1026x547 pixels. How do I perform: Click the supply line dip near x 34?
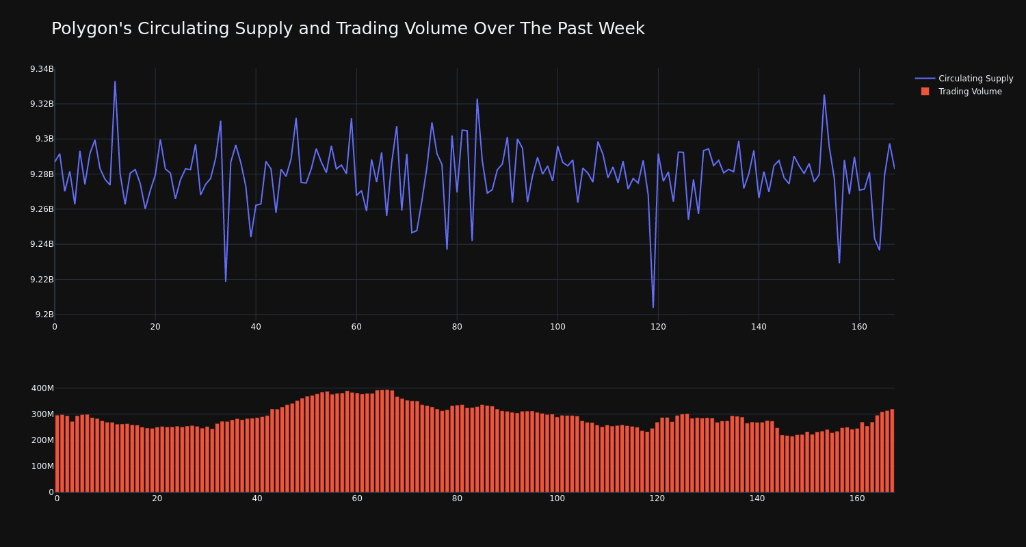pos(226,280)
